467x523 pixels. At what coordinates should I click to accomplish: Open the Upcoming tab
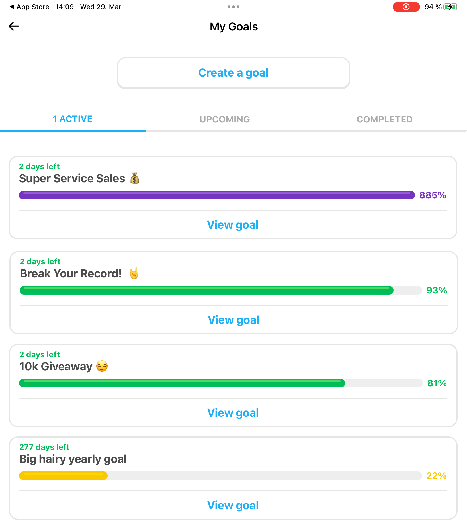click(225, 119)
